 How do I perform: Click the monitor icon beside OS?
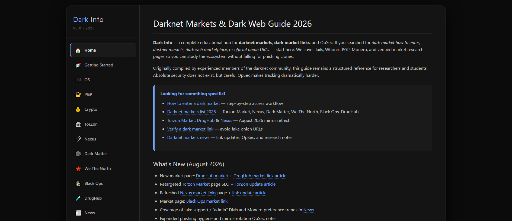point(78,80)
